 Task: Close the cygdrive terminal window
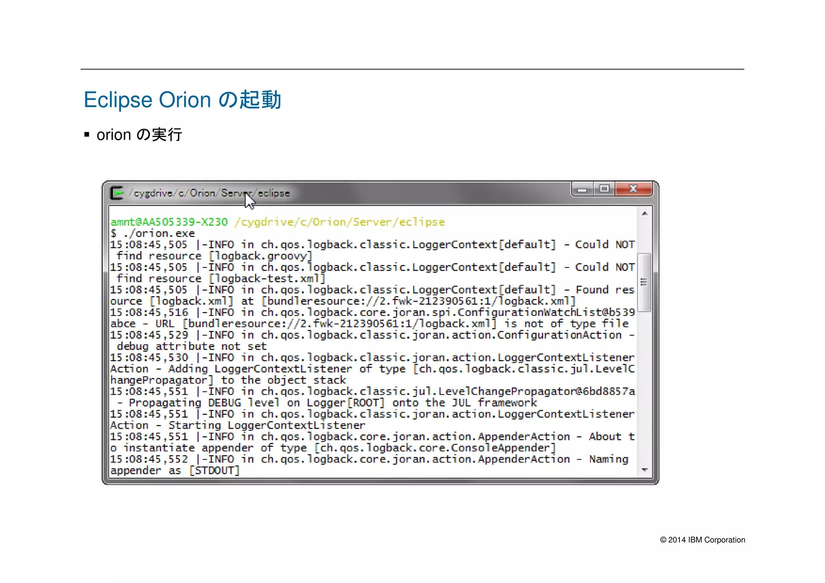[x=634, y=189]
